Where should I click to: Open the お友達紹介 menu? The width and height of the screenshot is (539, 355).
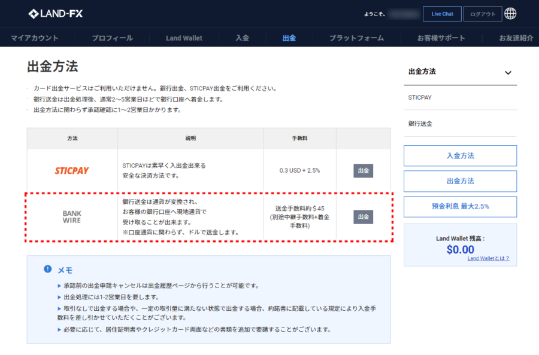516,38
